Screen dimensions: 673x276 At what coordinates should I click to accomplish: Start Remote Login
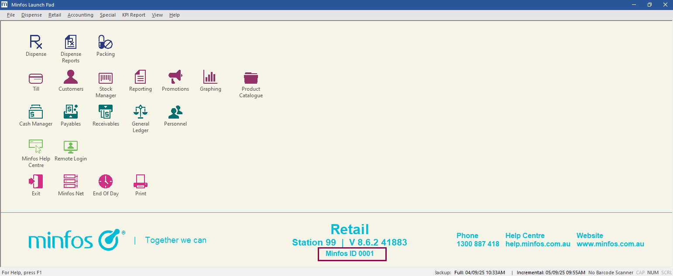[x=71, y=147]
